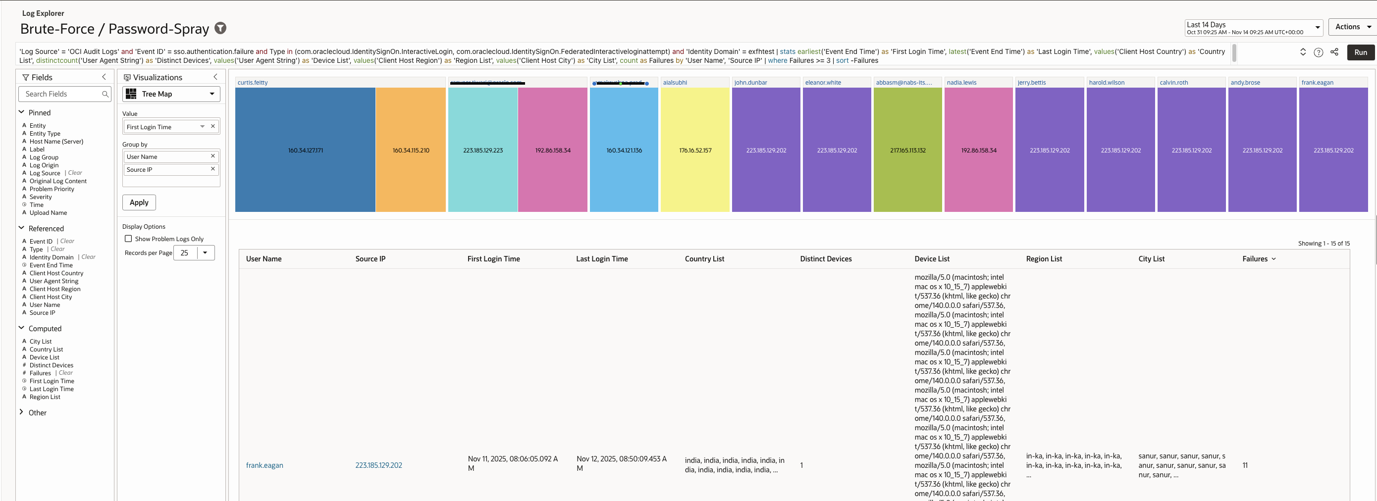Remove Source IP from Group by
The width and height of the screenshot is (1377, 501).
213,169
